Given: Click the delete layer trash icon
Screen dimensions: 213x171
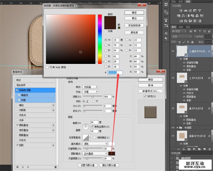Looking at the screenshot, I should tap(209, 149).
